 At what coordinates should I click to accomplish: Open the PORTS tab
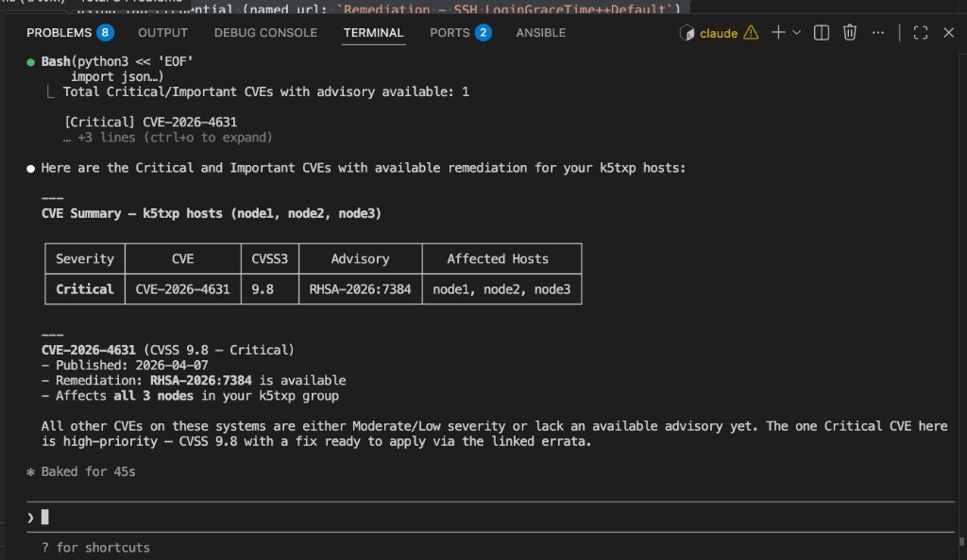(450, 33)
